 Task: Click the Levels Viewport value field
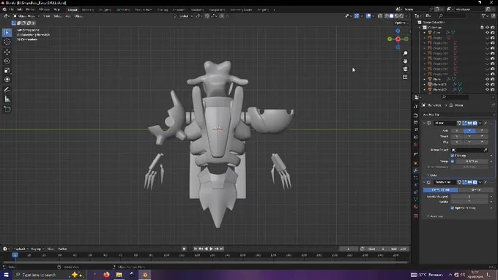click(469, 196)
